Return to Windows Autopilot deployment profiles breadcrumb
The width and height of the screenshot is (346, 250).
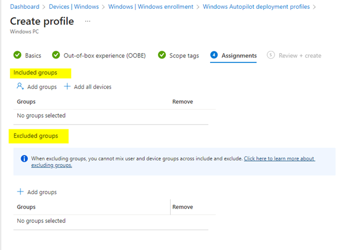(x=256, y=7)
